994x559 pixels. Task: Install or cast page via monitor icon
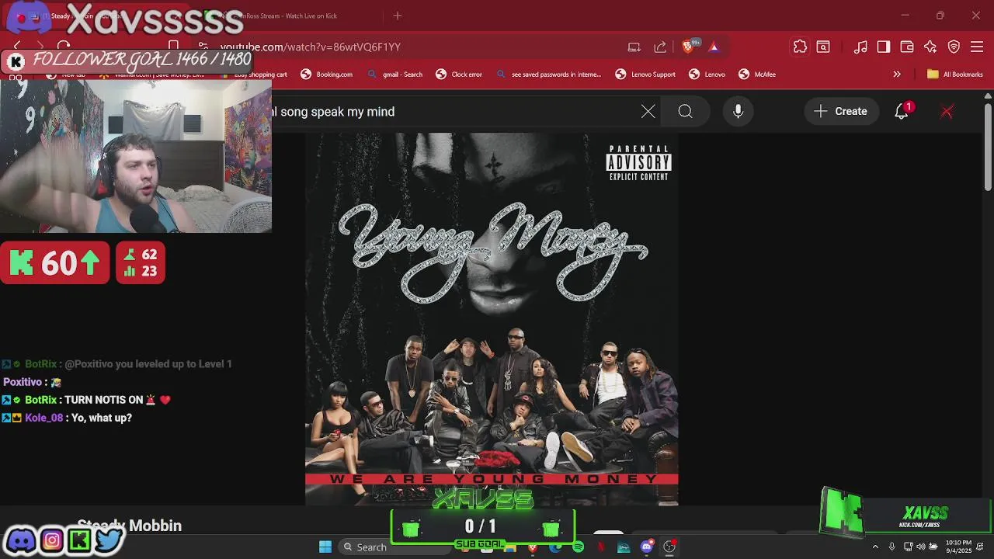point(634,47)
